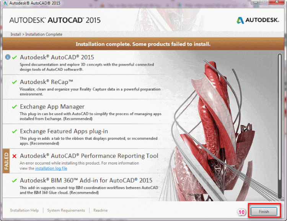This screenshot has width=287, height=221.
Task: Click the red X beside Performance Reporting Tool
Action: pyautogui.click(x=15, y=156)
